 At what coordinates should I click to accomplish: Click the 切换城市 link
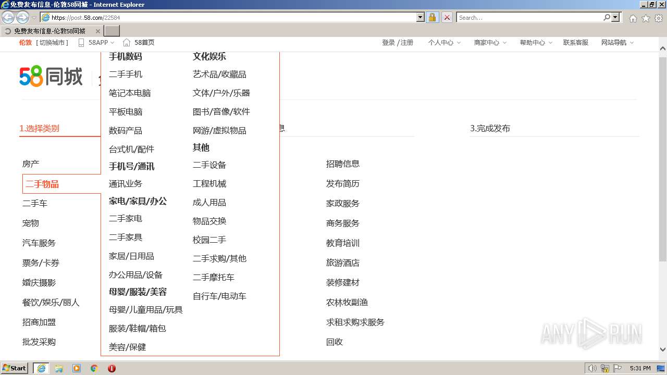[52, 43]
